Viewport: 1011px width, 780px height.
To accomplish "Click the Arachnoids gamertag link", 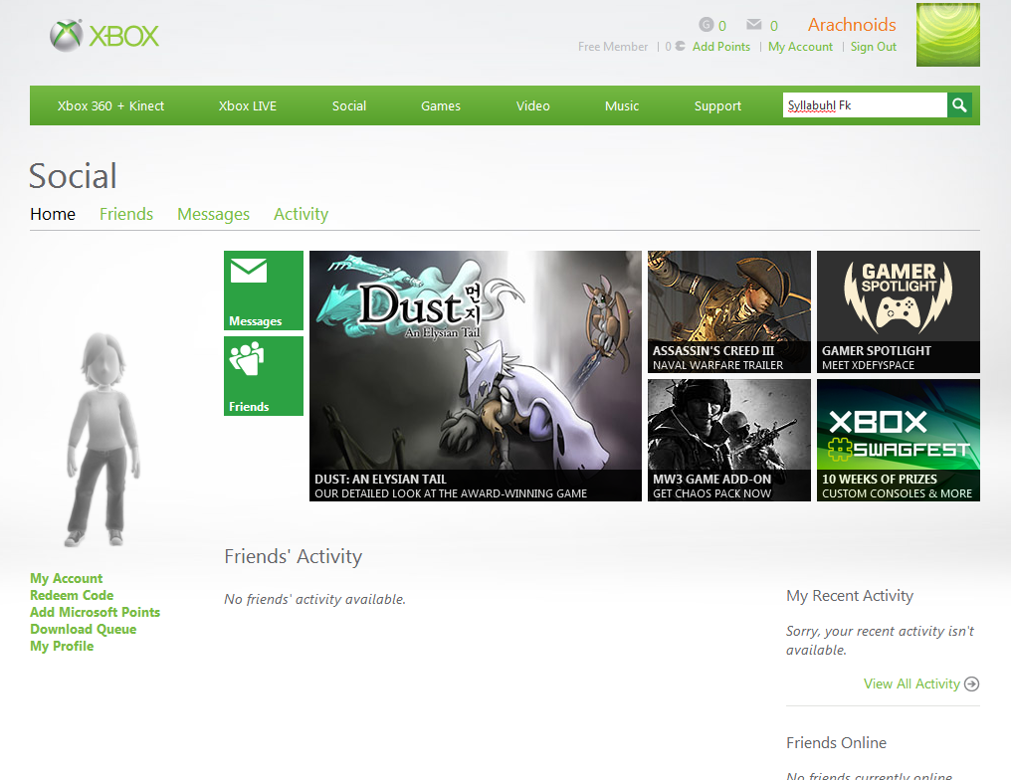I will [852, 25].
